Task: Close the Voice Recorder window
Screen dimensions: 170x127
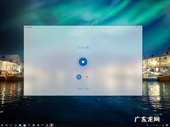Action: tap(141, 27)
